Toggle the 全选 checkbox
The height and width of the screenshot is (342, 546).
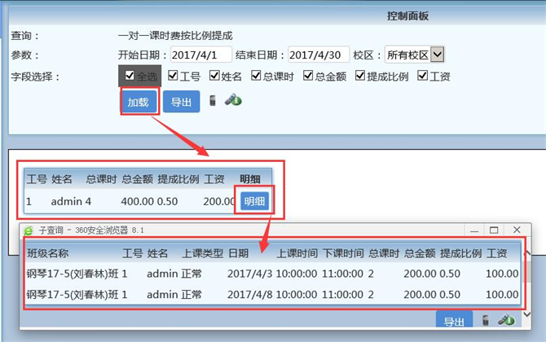pyautogui.click(x=130, y=76)
